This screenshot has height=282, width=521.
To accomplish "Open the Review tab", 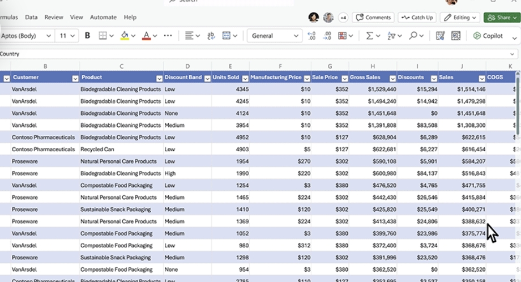I will (54, 18).
